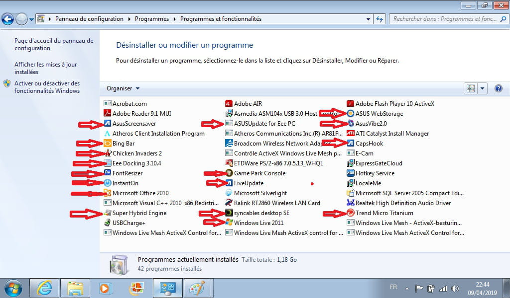Click the Game Park Console icon
Image resolution: width=510 pixels, height=298 pixels.
click(x=229, y=173)
